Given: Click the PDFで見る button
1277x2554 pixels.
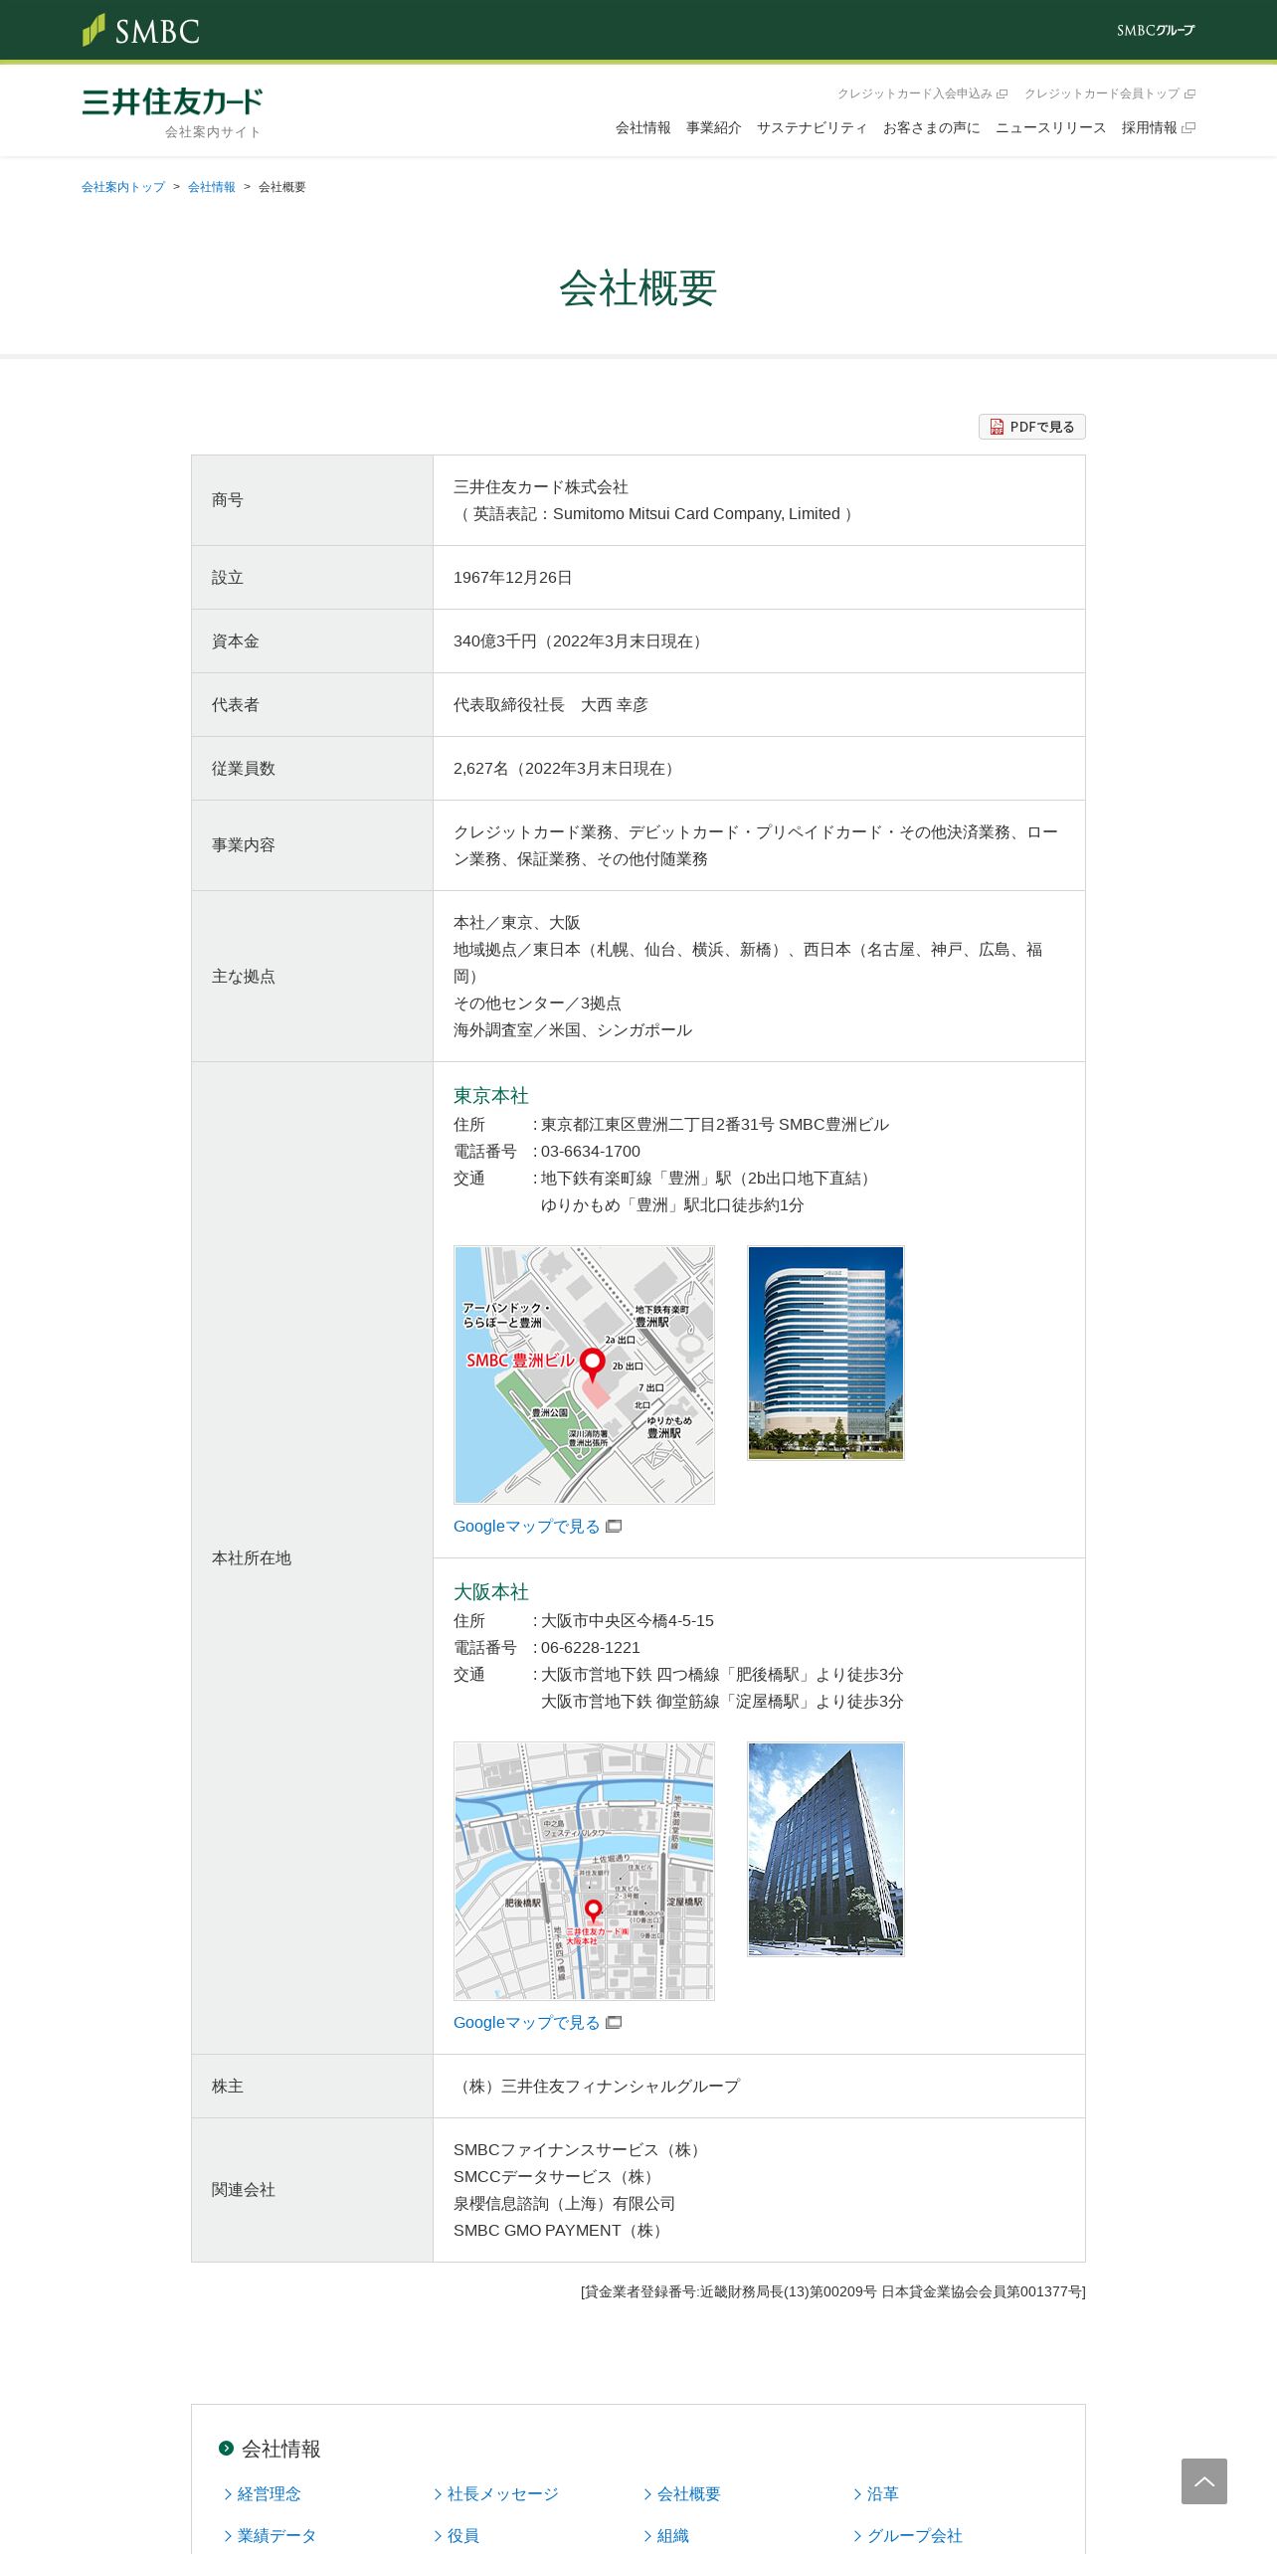Looking at the screenshot, I should [x=1031, y=427].
